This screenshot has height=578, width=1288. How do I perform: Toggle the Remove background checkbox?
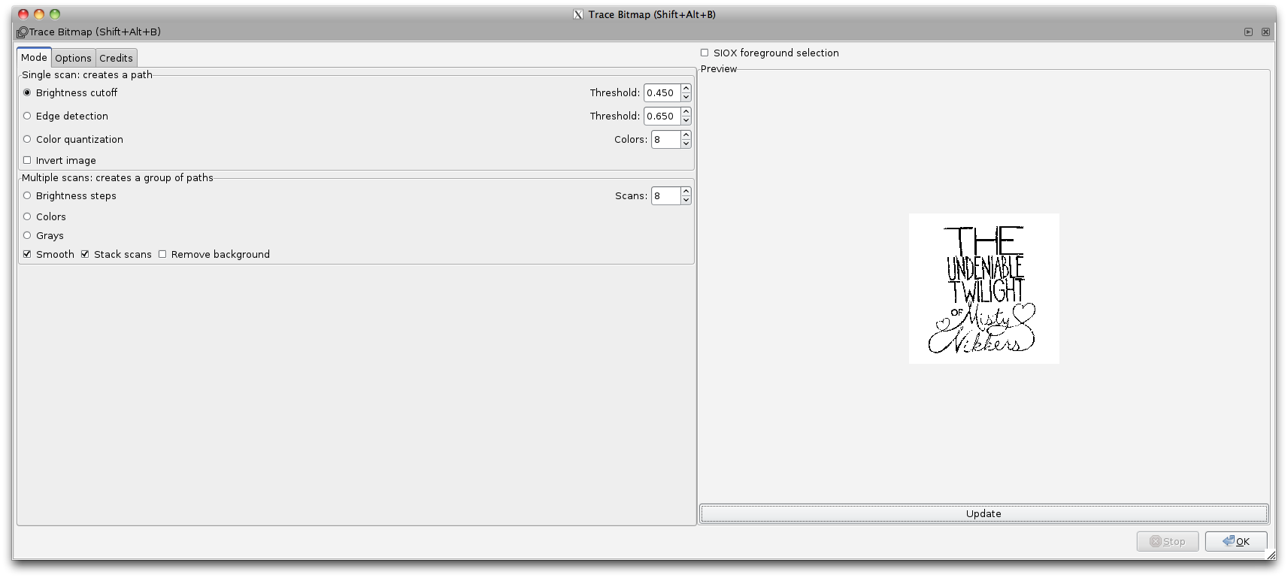click(162, 254)
